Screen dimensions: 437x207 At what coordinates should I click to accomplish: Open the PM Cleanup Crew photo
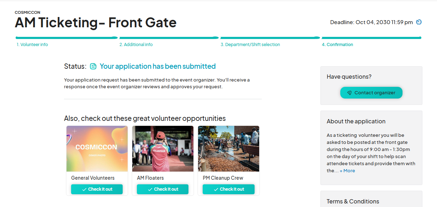point(228,149)
